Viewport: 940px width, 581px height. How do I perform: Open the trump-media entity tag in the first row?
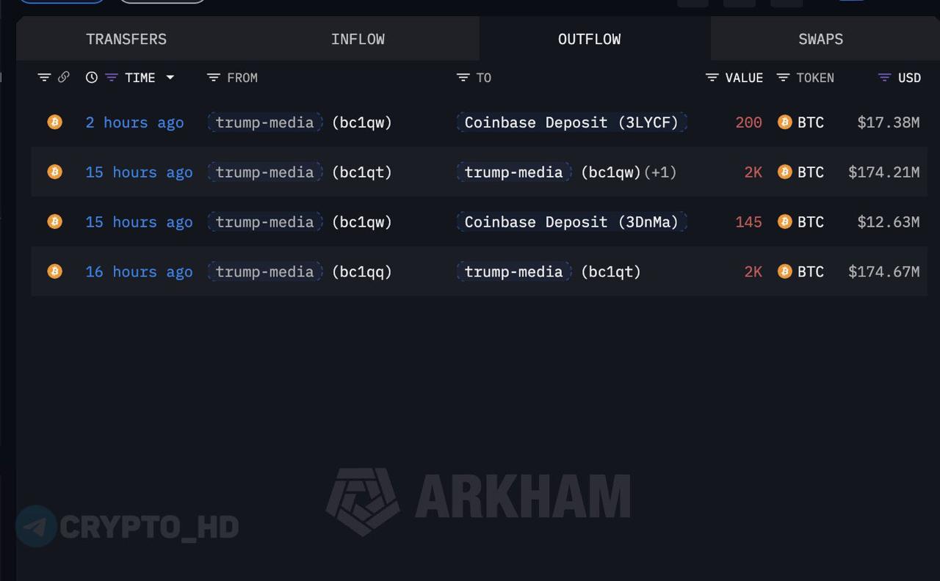click(264, 122)
